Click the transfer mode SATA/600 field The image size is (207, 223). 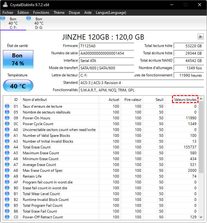(x=106, y=68)
